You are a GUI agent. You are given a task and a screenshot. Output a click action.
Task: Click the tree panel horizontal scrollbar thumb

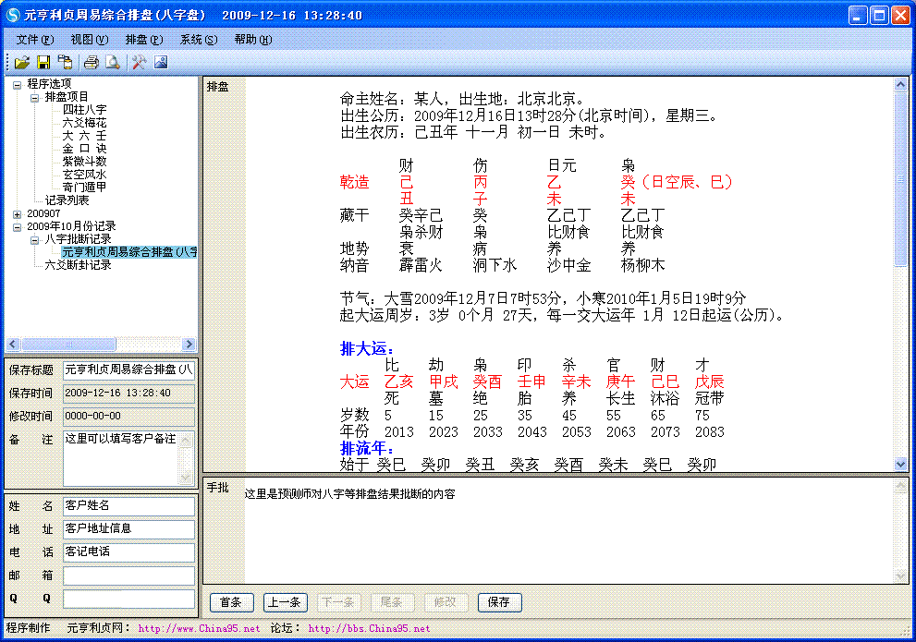[x=68, y=345]
